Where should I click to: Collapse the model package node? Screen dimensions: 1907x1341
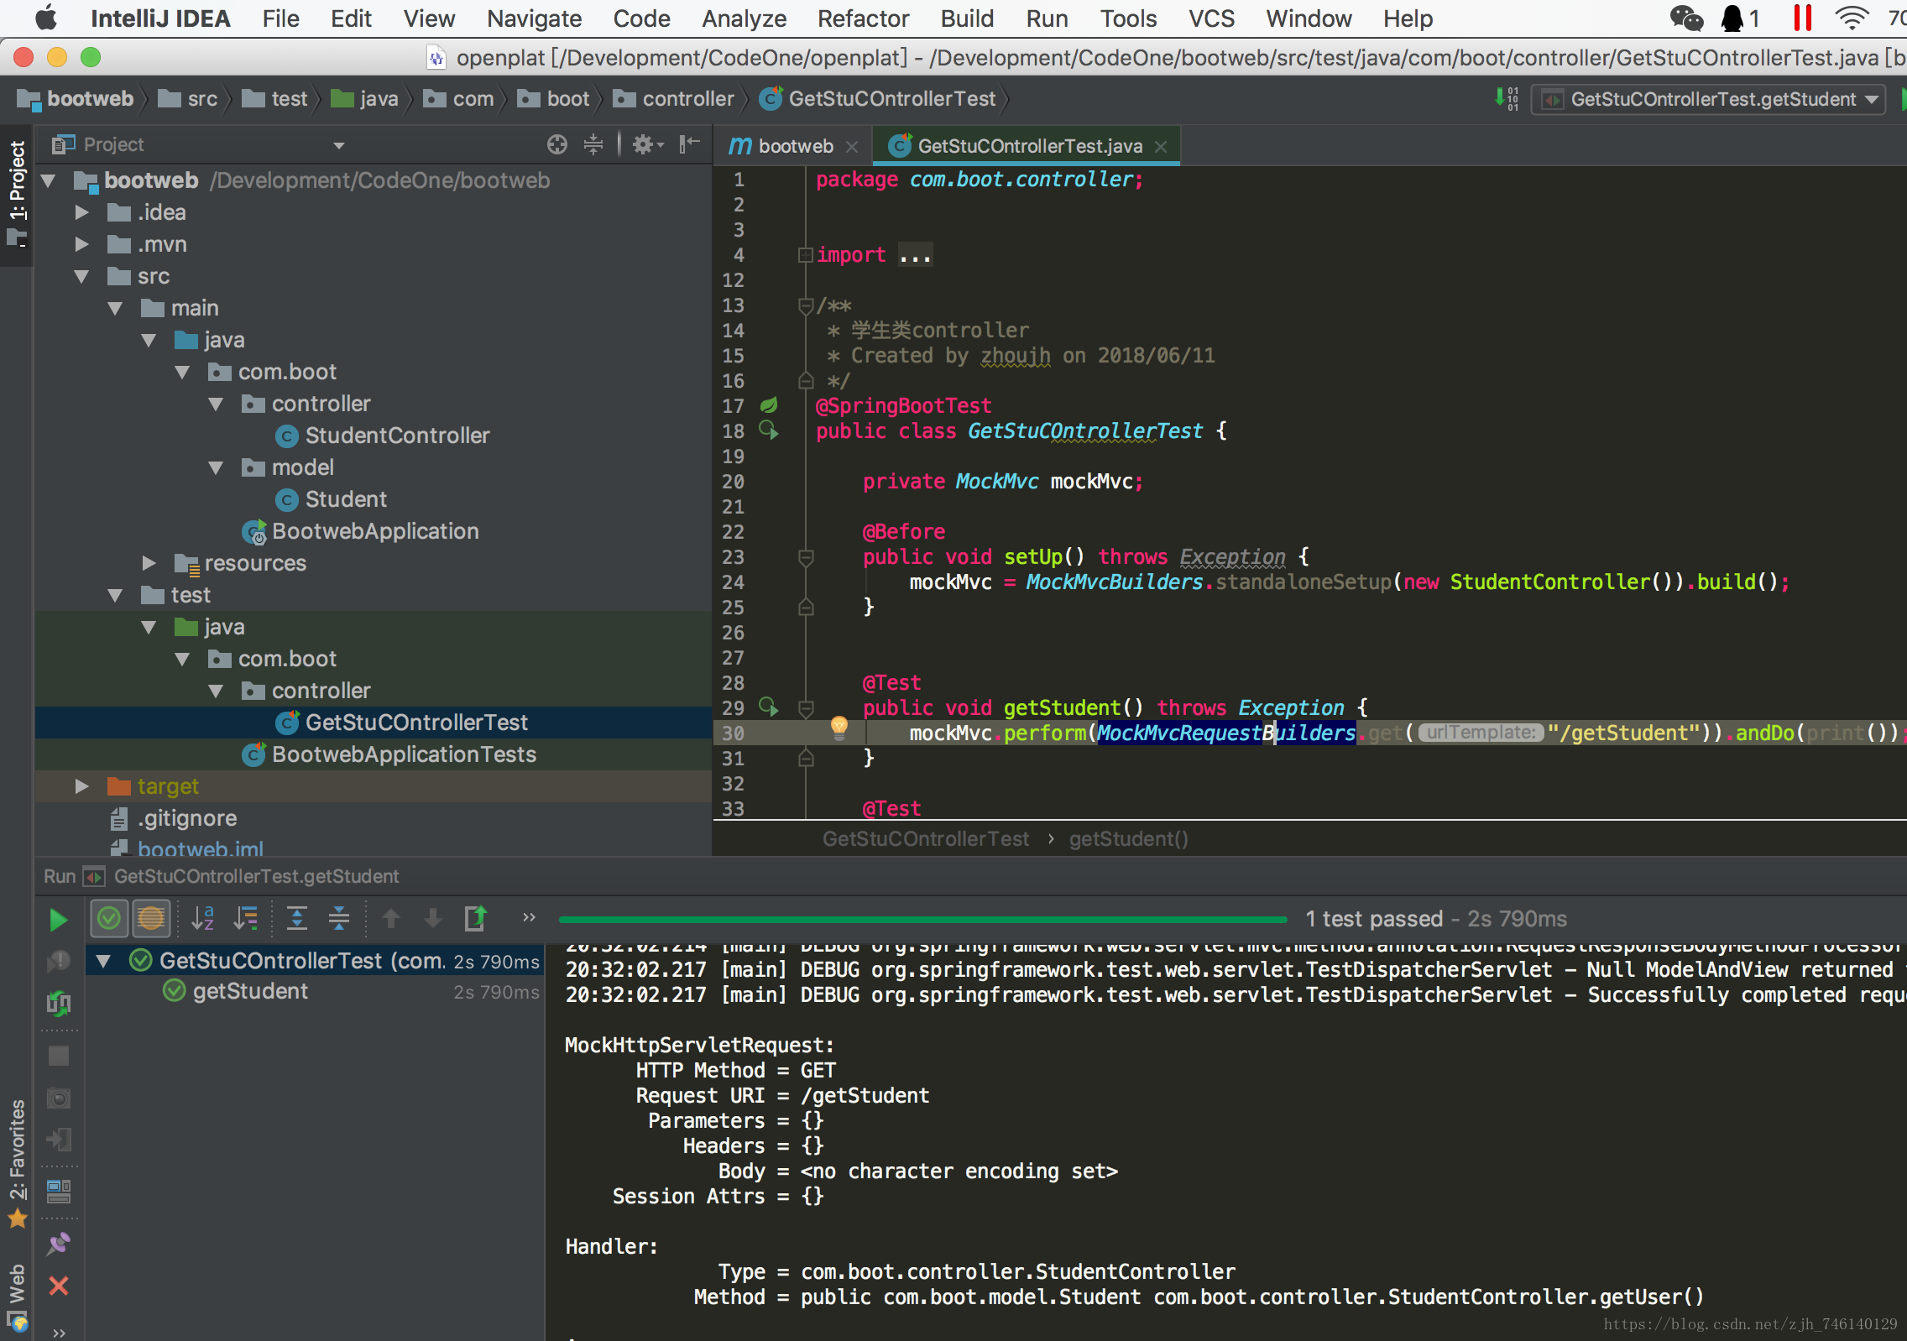click(217, 467)
